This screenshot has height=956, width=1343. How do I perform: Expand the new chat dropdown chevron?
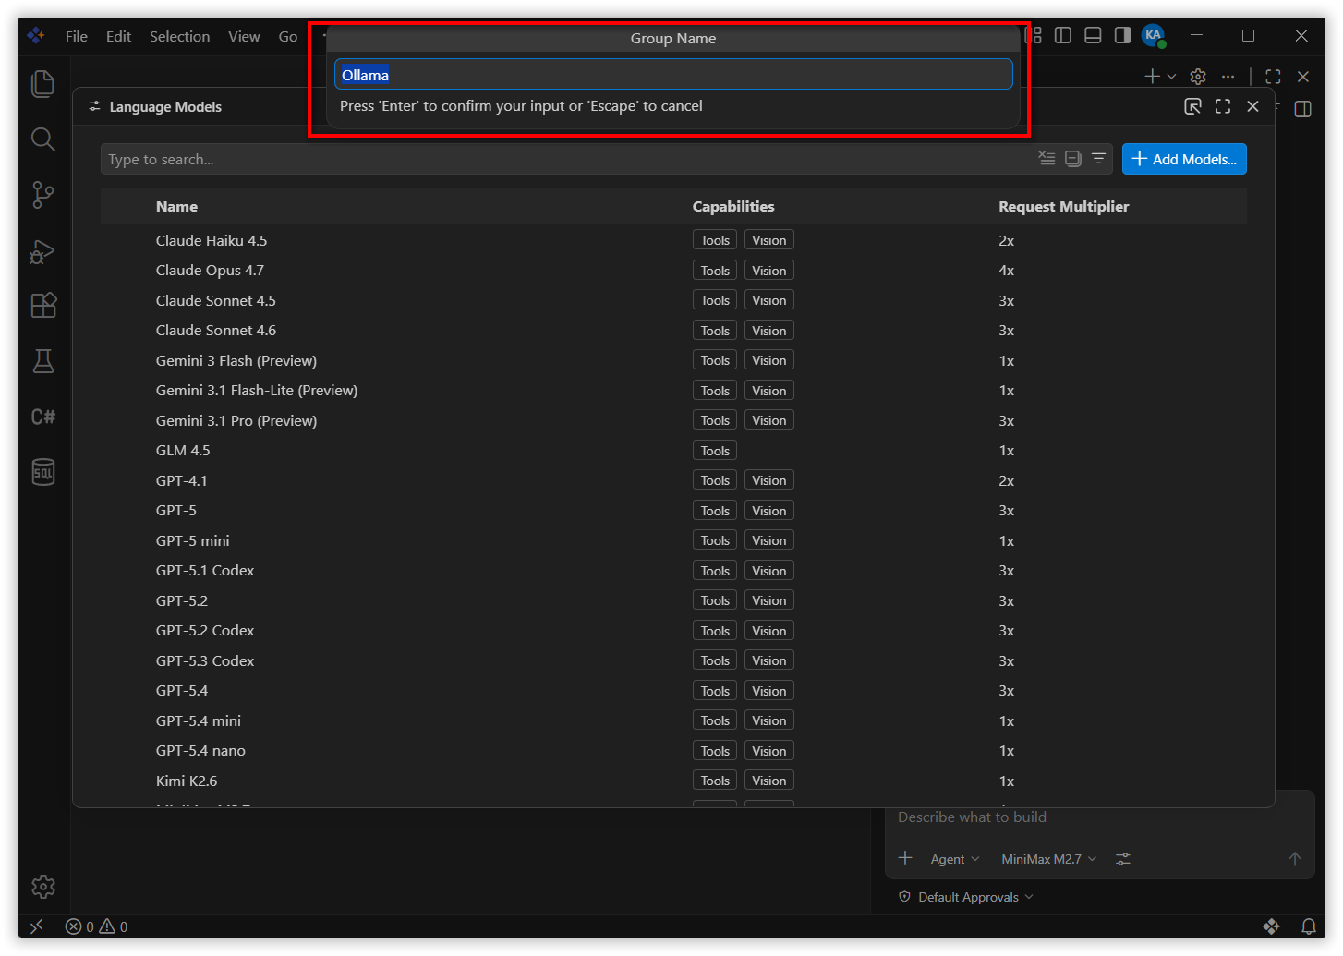1171,77
